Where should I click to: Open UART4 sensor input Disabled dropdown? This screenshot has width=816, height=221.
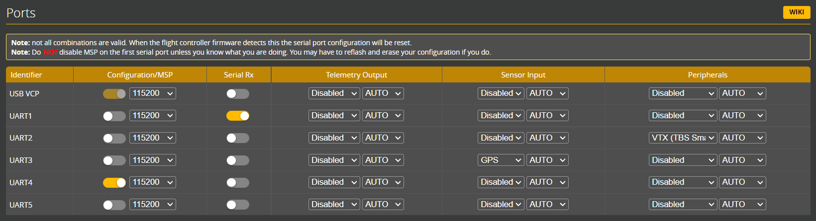coord(501,182)
